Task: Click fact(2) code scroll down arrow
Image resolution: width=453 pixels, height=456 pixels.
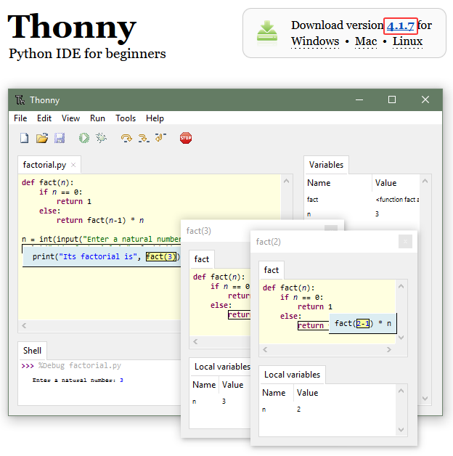Action: (x=401, y=338)
